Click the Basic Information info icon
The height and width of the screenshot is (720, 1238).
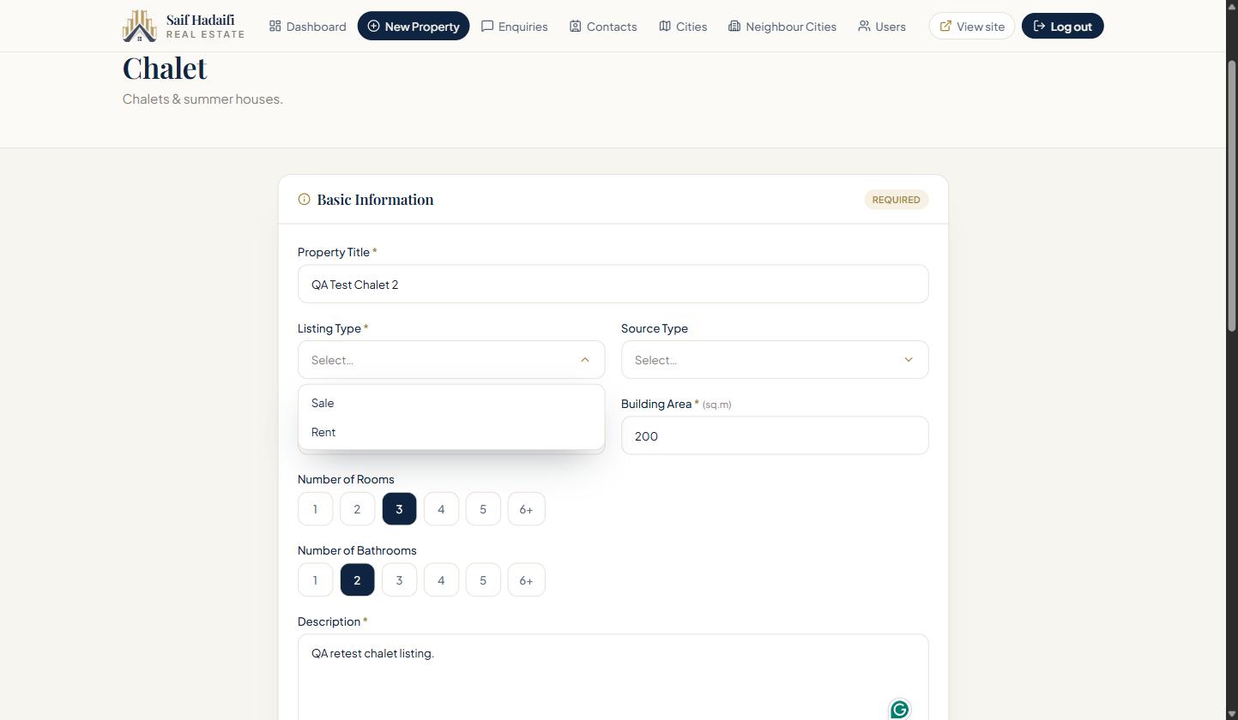click(x=304, y=199)
